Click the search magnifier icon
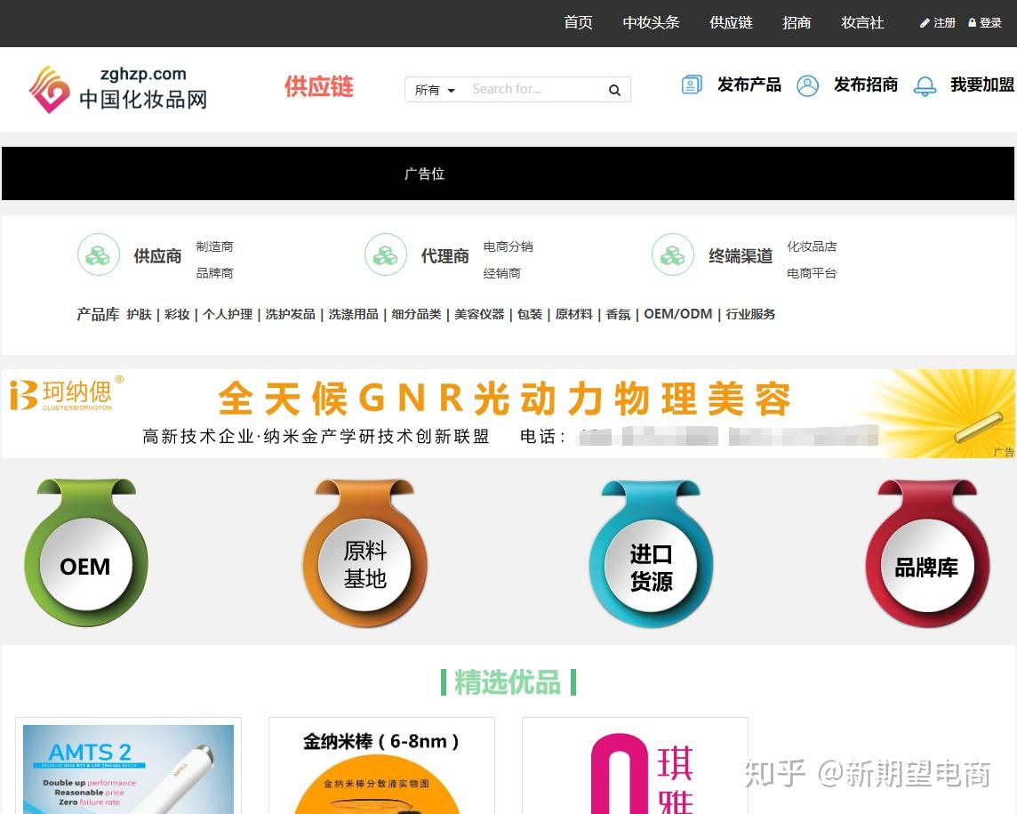This screenshot has width=1017, height=814. pyautogui.click(x=614, y=90)
